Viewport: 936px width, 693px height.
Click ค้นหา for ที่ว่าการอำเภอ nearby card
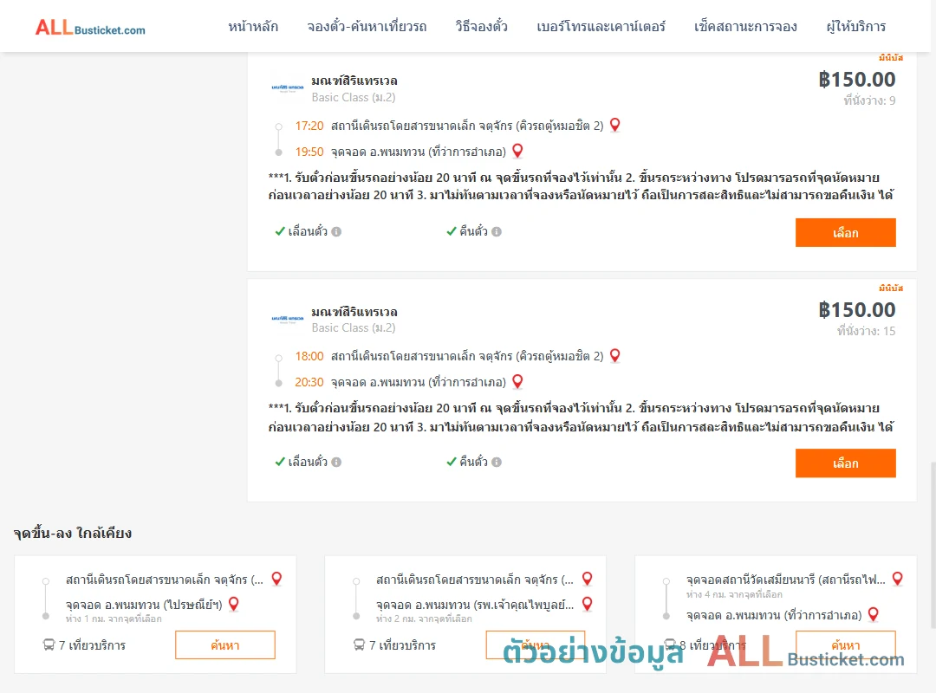point(845,645)
